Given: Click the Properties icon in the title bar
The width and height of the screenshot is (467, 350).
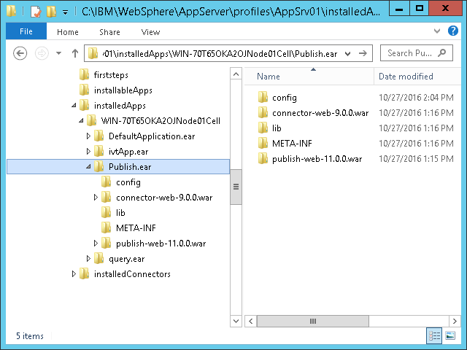Looking at the screenshot, I should pos(34,12).
